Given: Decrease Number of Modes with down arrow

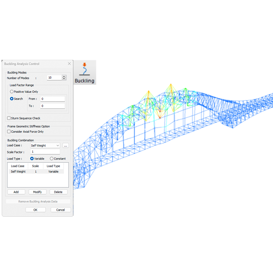Looking at the screenshot, I should tap(64, 79).
